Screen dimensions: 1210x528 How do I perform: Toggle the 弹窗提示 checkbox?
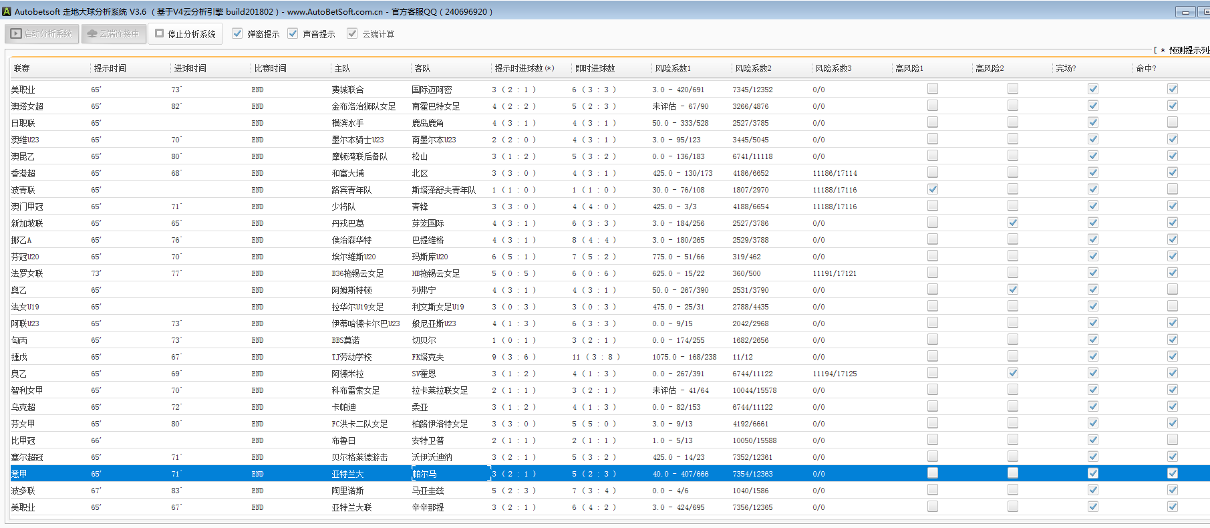point(237,33)
